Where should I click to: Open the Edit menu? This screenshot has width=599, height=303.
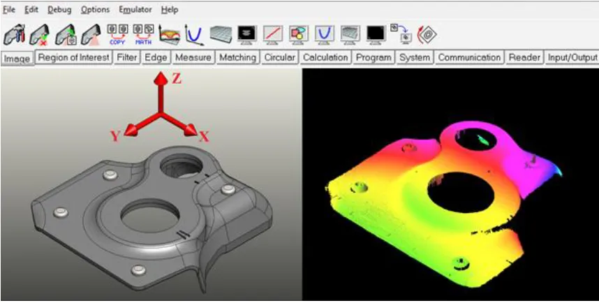click(x=31, y=10)
